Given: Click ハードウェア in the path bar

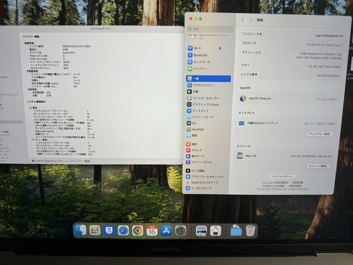Looking at the screenshot, I should point(73,161).
